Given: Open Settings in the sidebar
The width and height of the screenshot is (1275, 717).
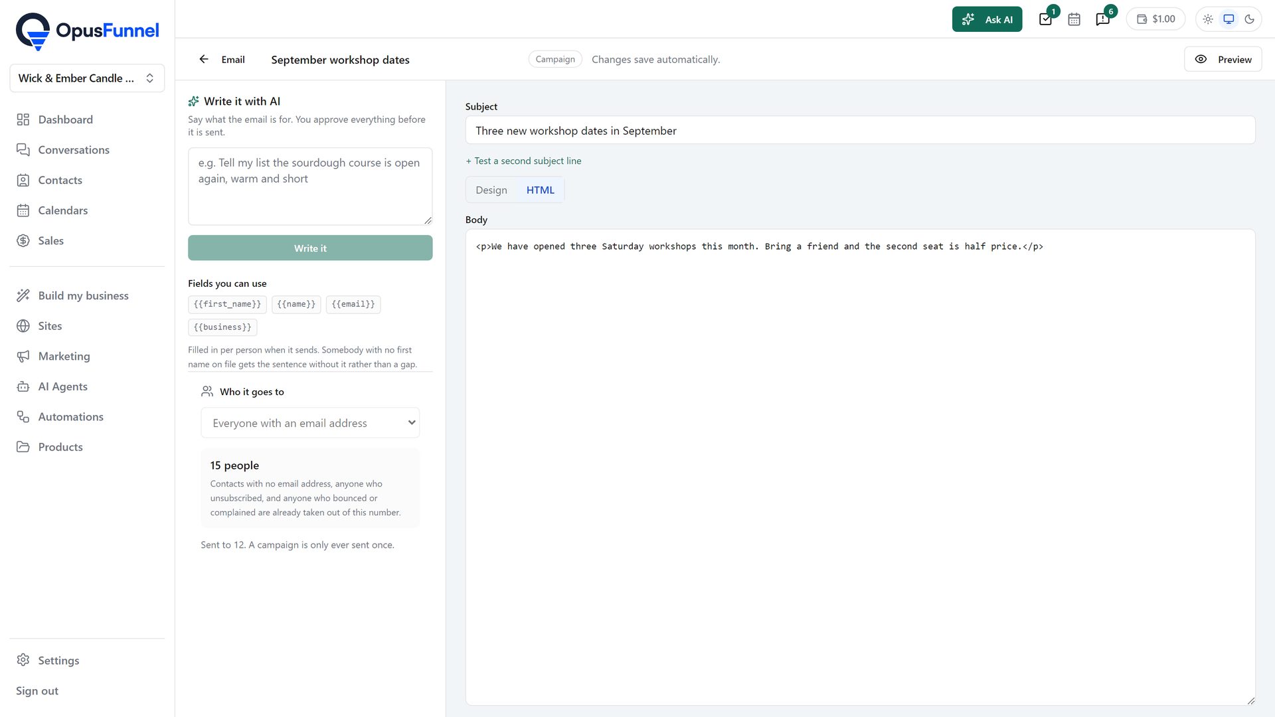Looking at the screenshot, I should [x=87, y=661].
